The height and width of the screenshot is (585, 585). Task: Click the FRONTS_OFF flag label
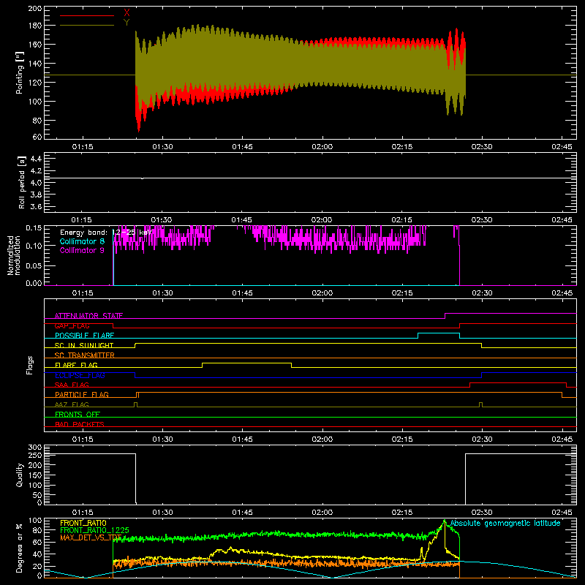(x=78, y=414)
